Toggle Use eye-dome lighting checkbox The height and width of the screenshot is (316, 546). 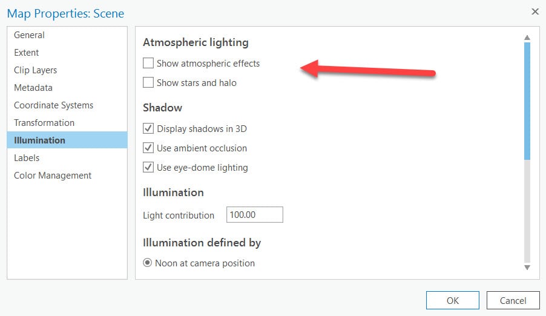148,167
